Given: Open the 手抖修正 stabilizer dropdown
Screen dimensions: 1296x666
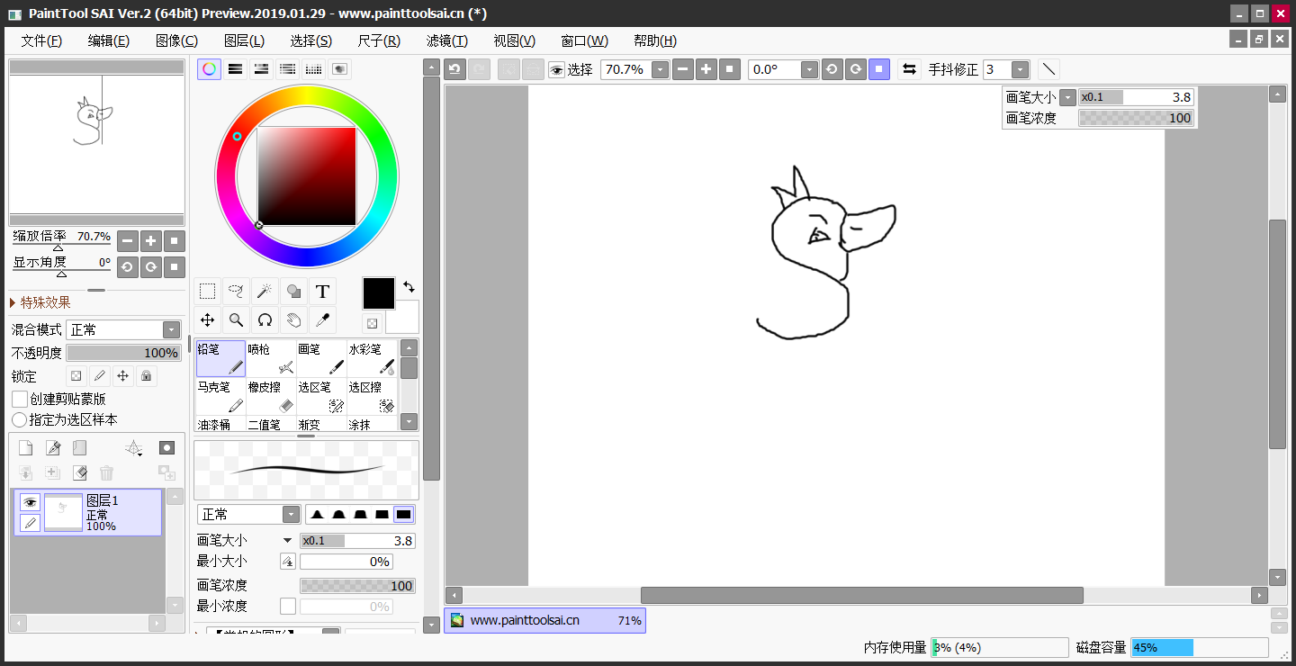Looking at the screenshot, I should point(1021,69).
